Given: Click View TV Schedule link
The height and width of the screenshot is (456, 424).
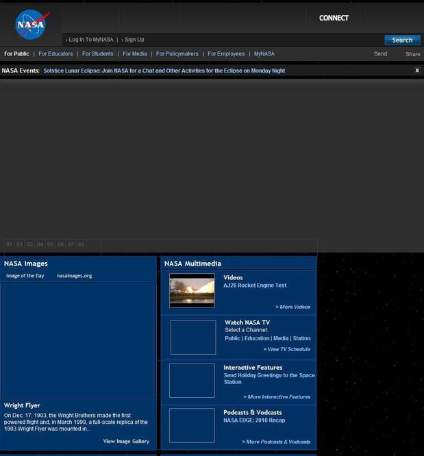Looking at the screenshot, I should [286, 349].
